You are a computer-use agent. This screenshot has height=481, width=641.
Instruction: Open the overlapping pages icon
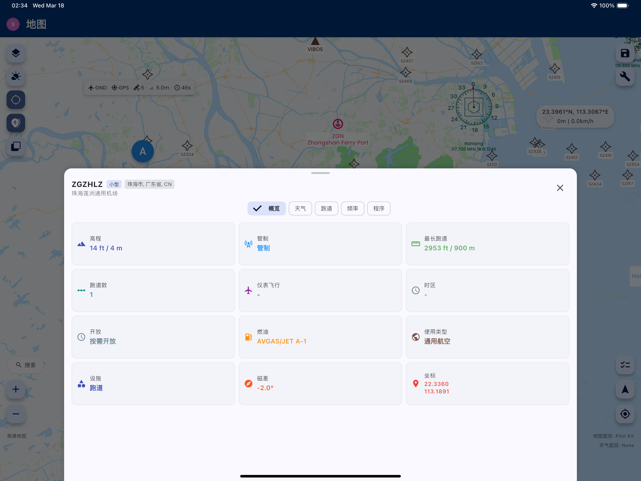[16, 147]
